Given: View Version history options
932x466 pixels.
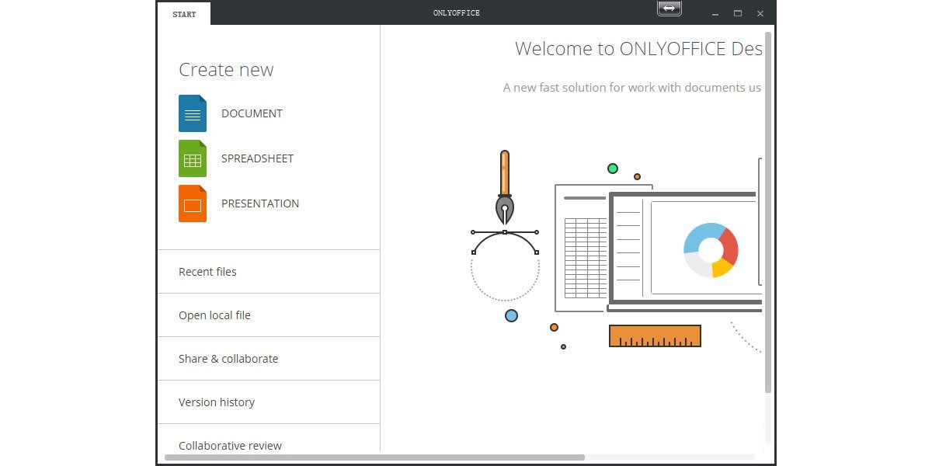Looking at the screenshot, I should point(217,402).
